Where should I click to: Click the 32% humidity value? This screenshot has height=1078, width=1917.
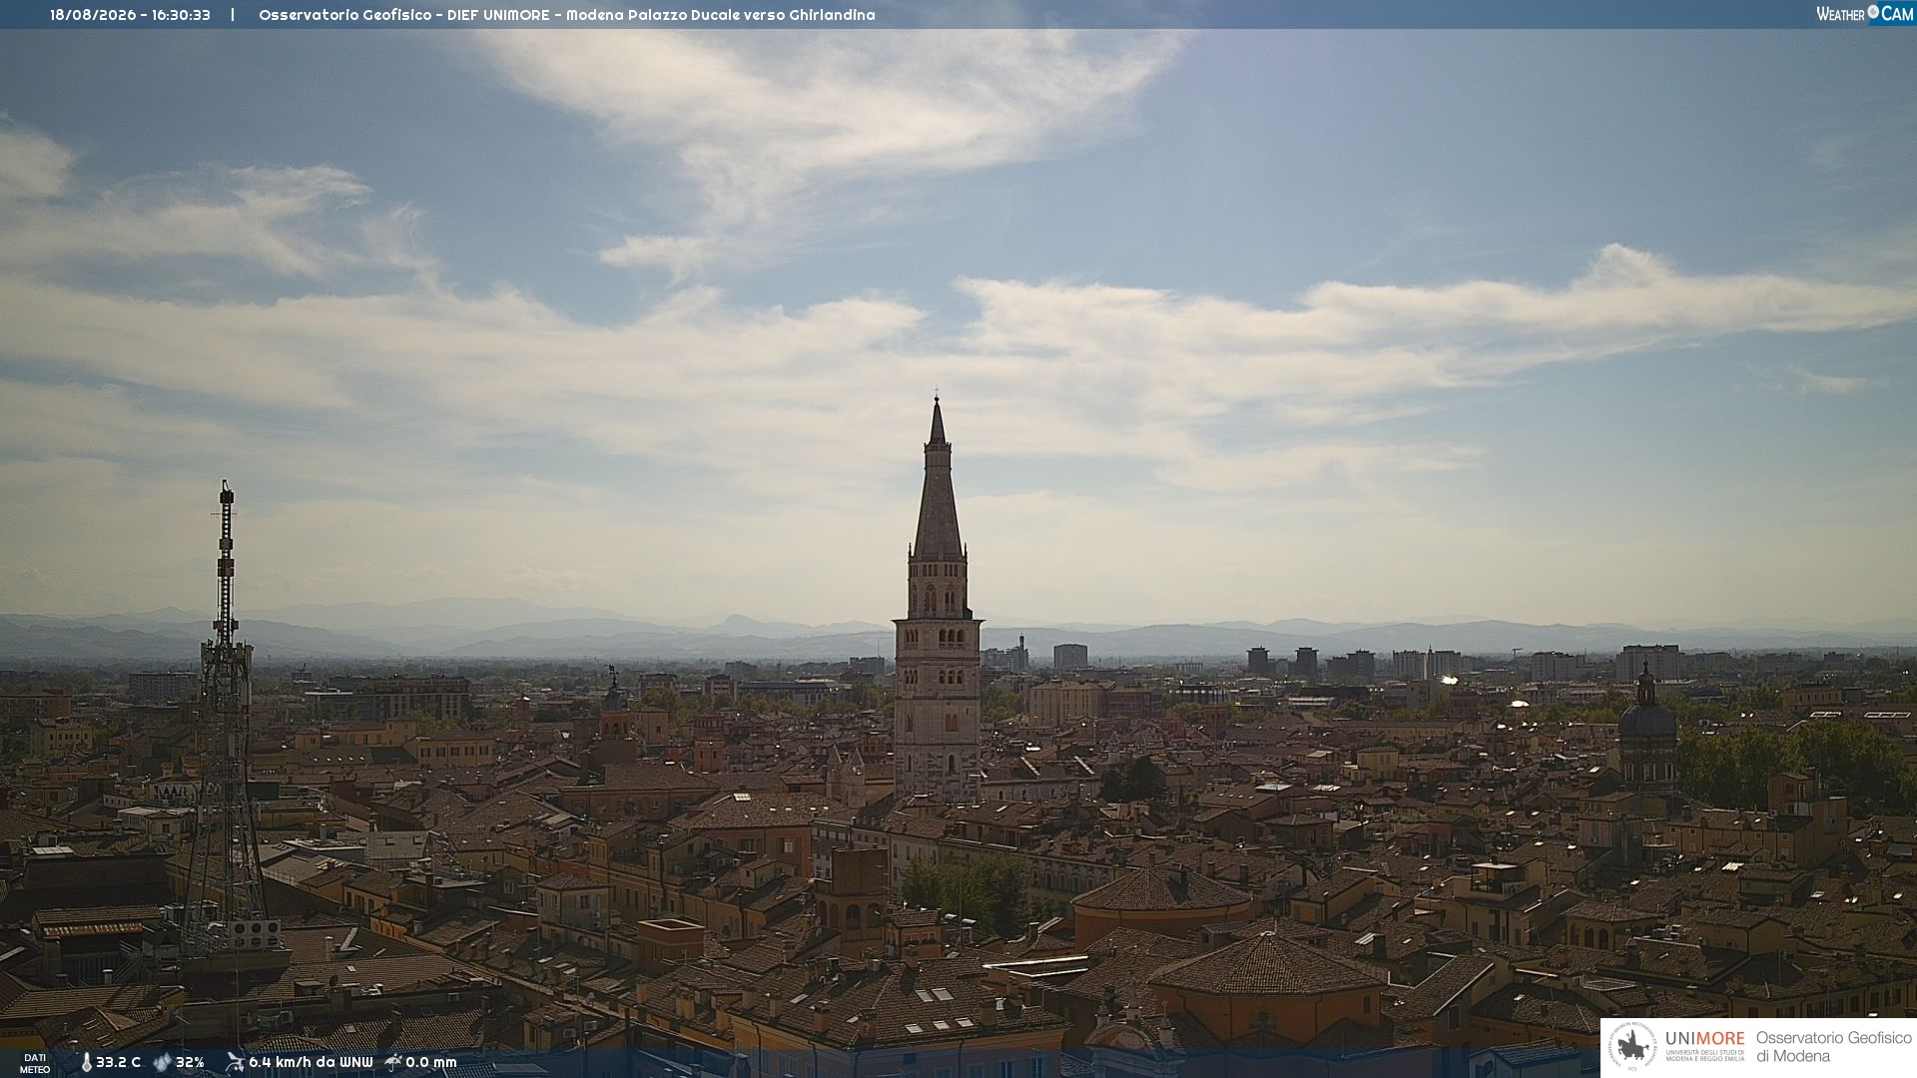190,1062
